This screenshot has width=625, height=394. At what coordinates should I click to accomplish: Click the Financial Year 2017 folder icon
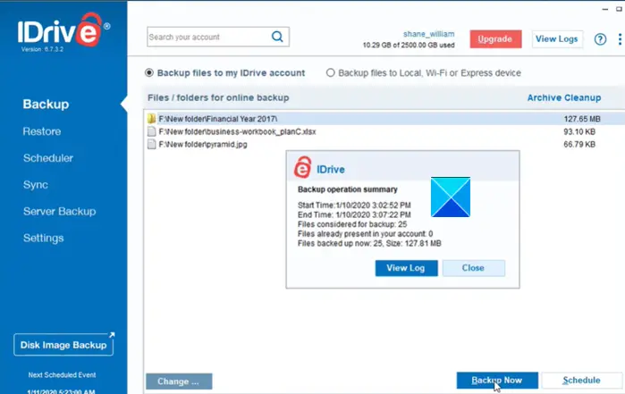pos(151,119)
